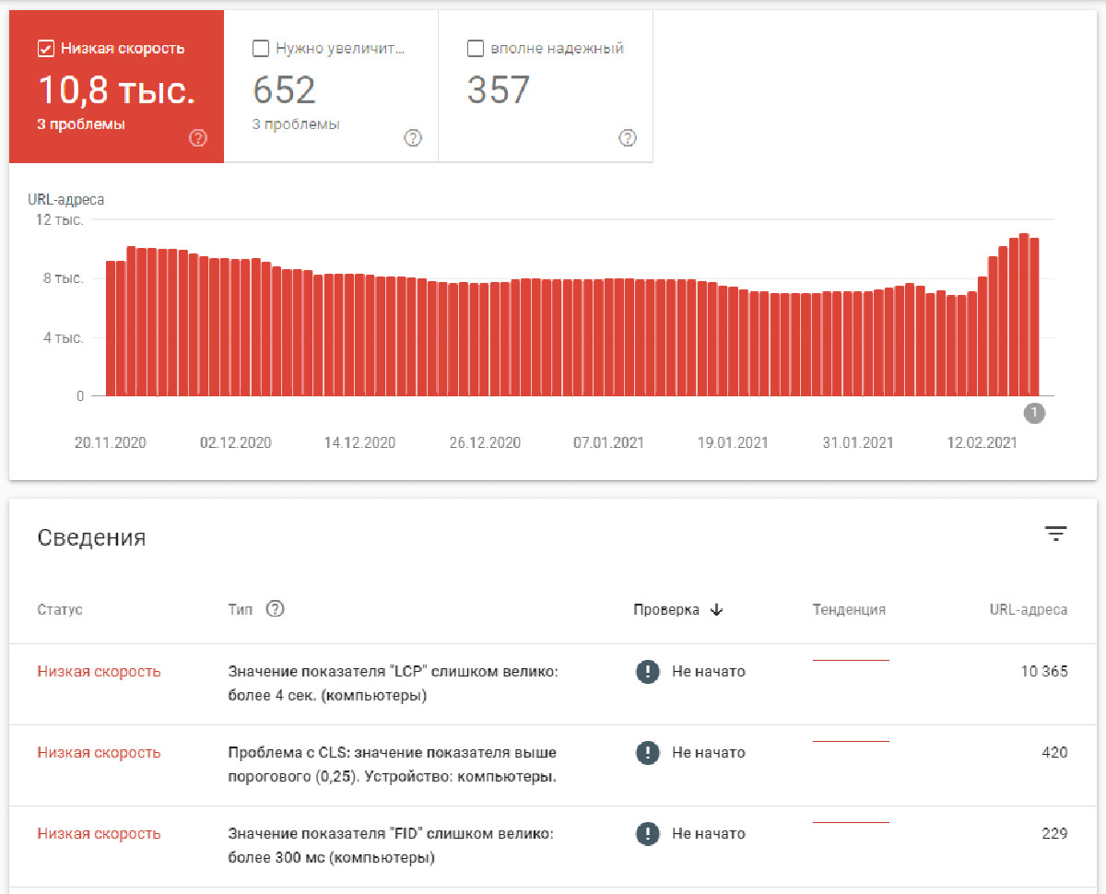Image resolution: width=1106 pixels, height=894 pixels.
Task: Toggle sort arrow on Проверка column
Action: [717, 610]
